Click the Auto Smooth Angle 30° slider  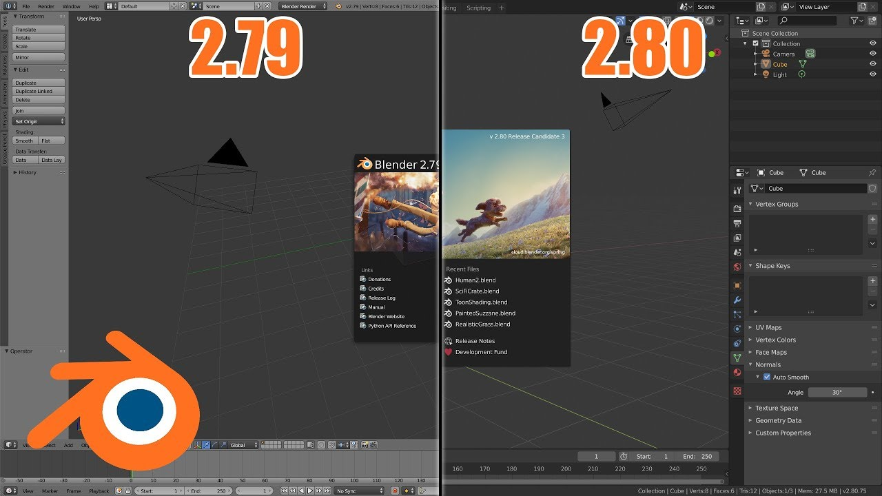(x=837, y=392)
